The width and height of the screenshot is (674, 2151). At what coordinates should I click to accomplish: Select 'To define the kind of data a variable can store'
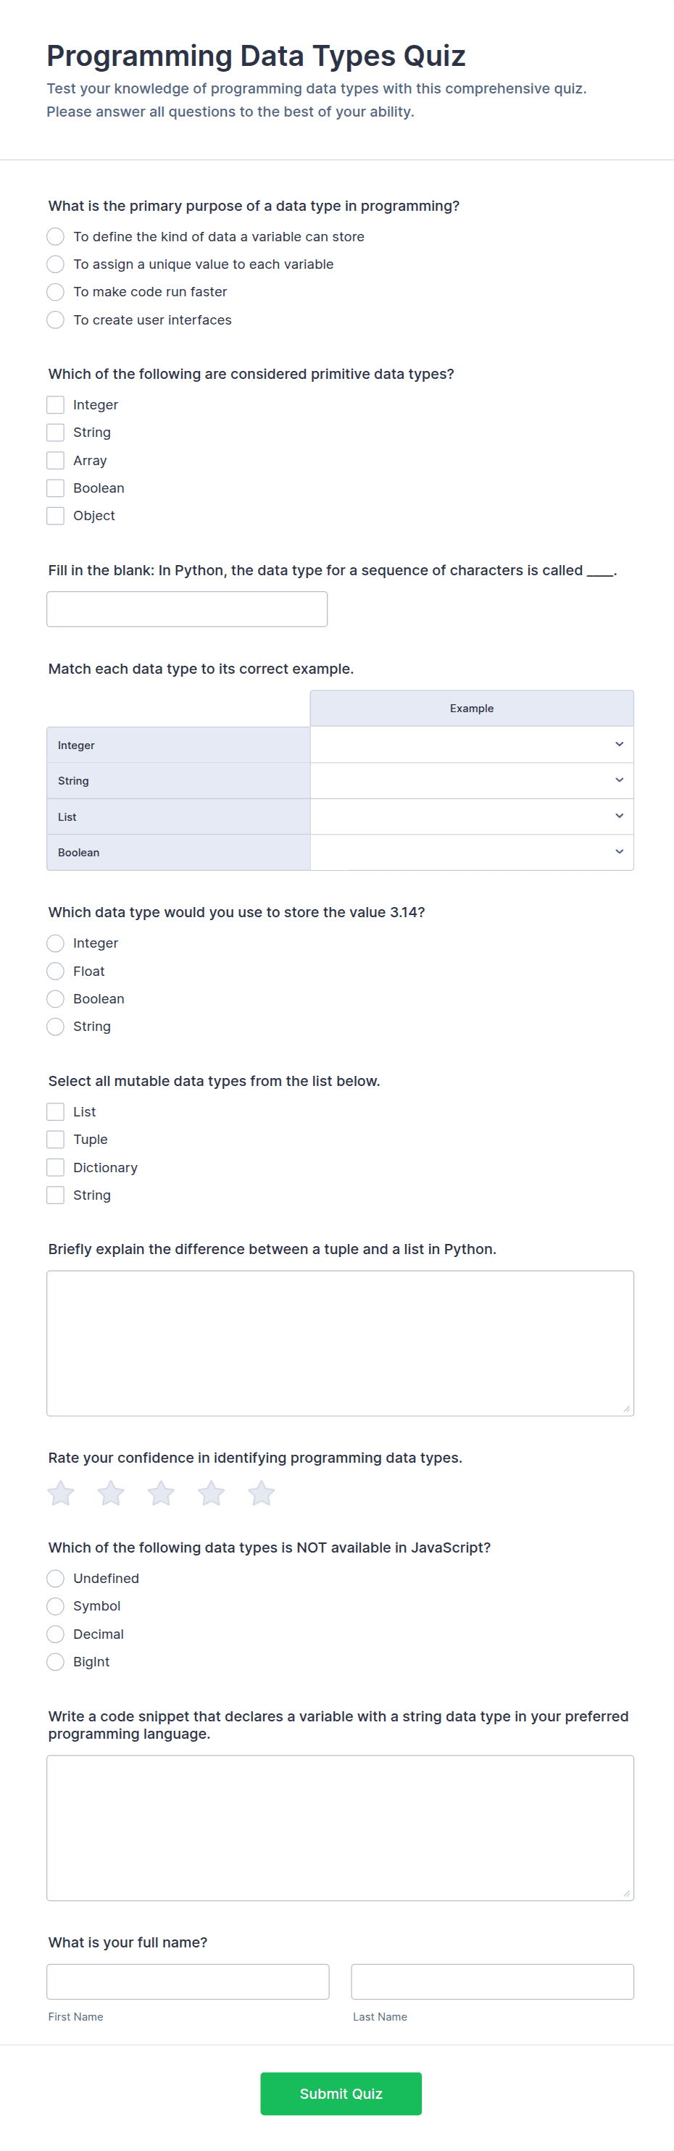coord(55,236)
